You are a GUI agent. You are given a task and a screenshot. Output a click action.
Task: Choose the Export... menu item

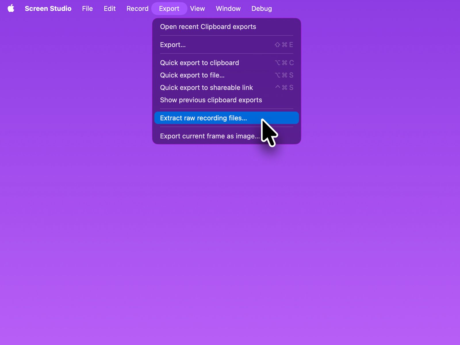[173, 45]
